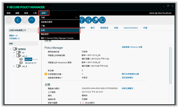Switch to the Active Directory tab
179x108 pixels.
(131, 28)
